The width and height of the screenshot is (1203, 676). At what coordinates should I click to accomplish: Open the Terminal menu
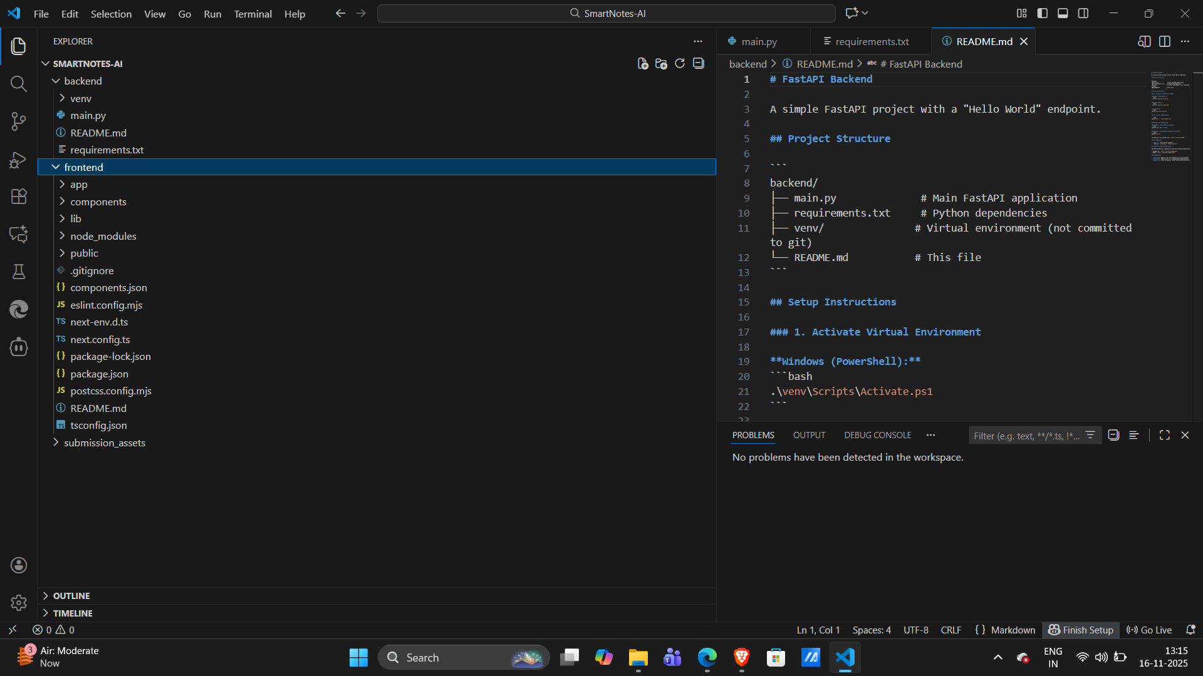coord(253,14)
